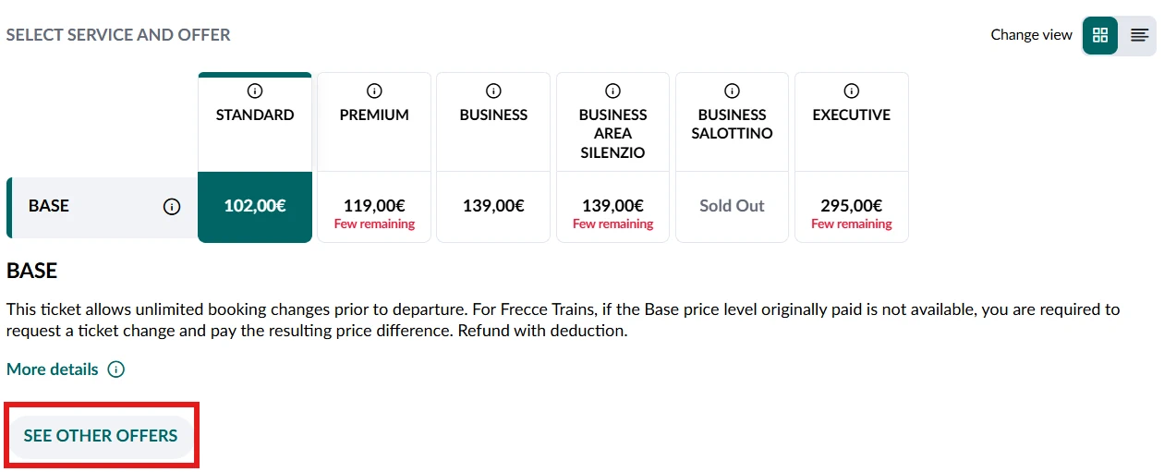Choose Business Area Silenzio 139,00€ fare
This screenshot has width=1164, height=472.
tap(612, 206)
